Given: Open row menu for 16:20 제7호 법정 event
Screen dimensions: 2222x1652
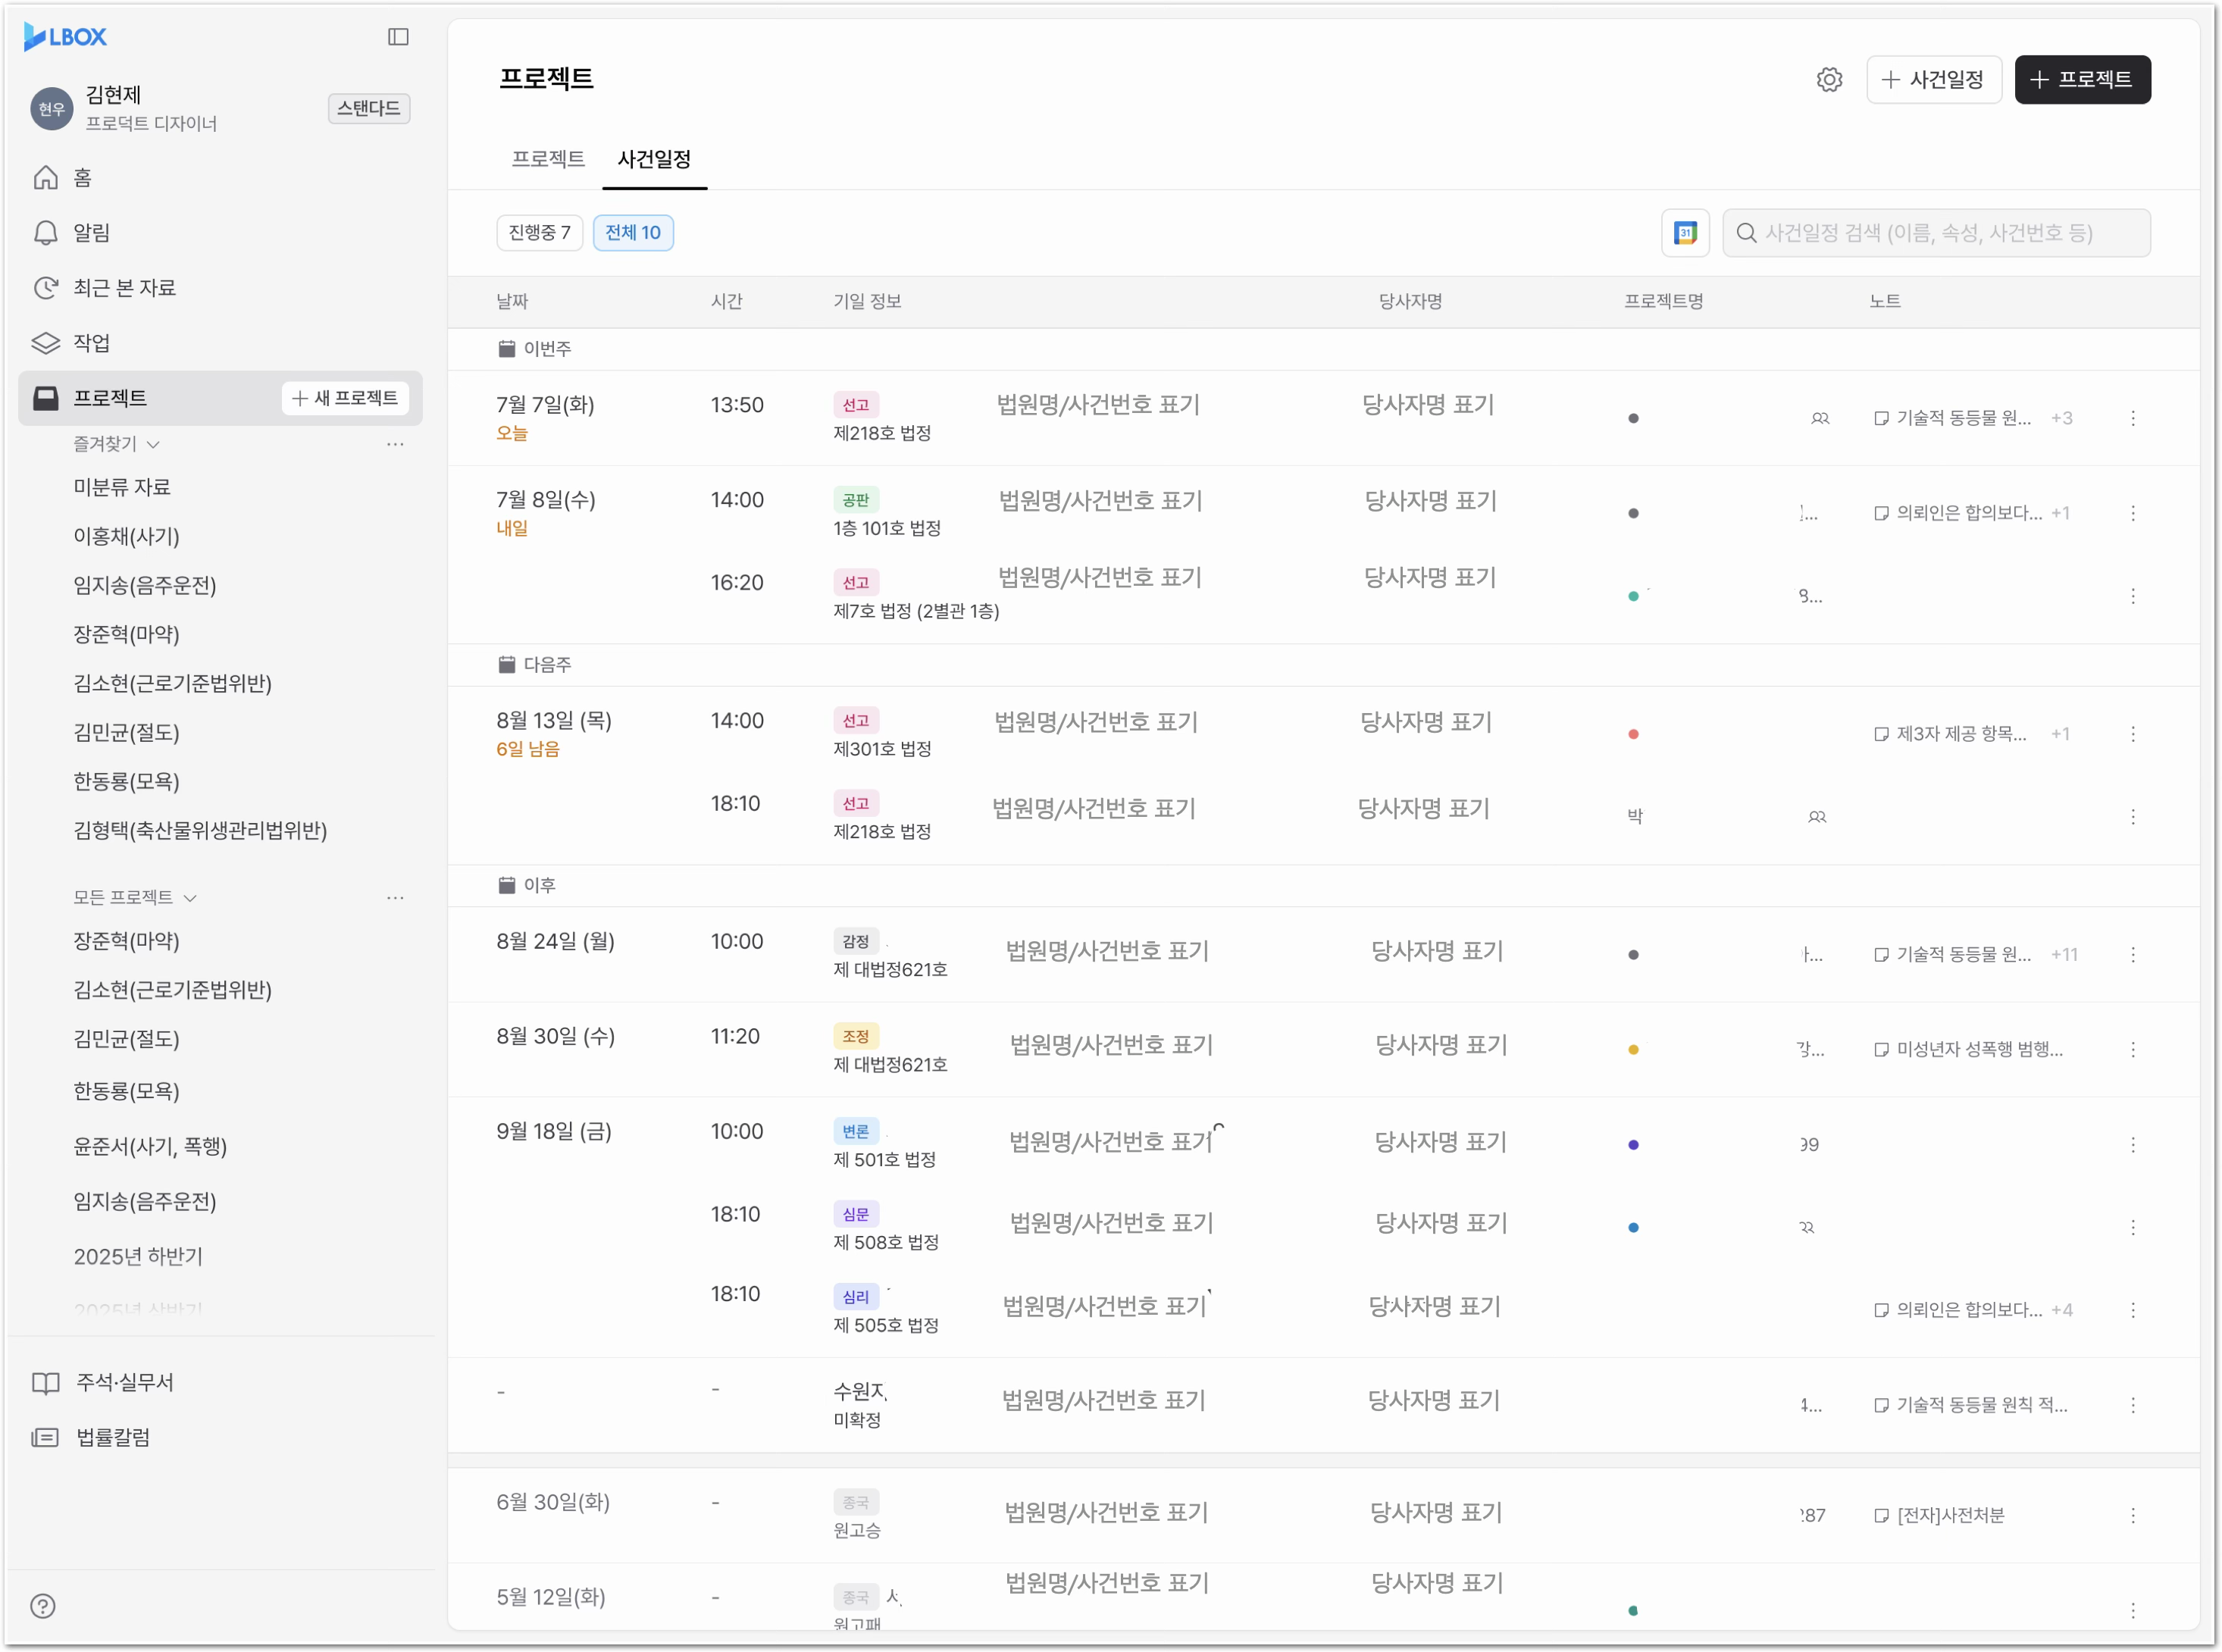Looking at the screenshot, I should (2133, 597).
